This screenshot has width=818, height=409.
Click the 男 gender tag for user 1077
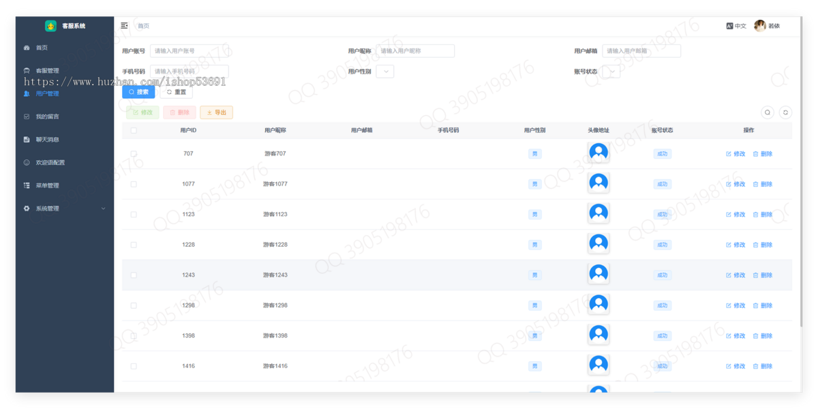(x=535, y=184)
